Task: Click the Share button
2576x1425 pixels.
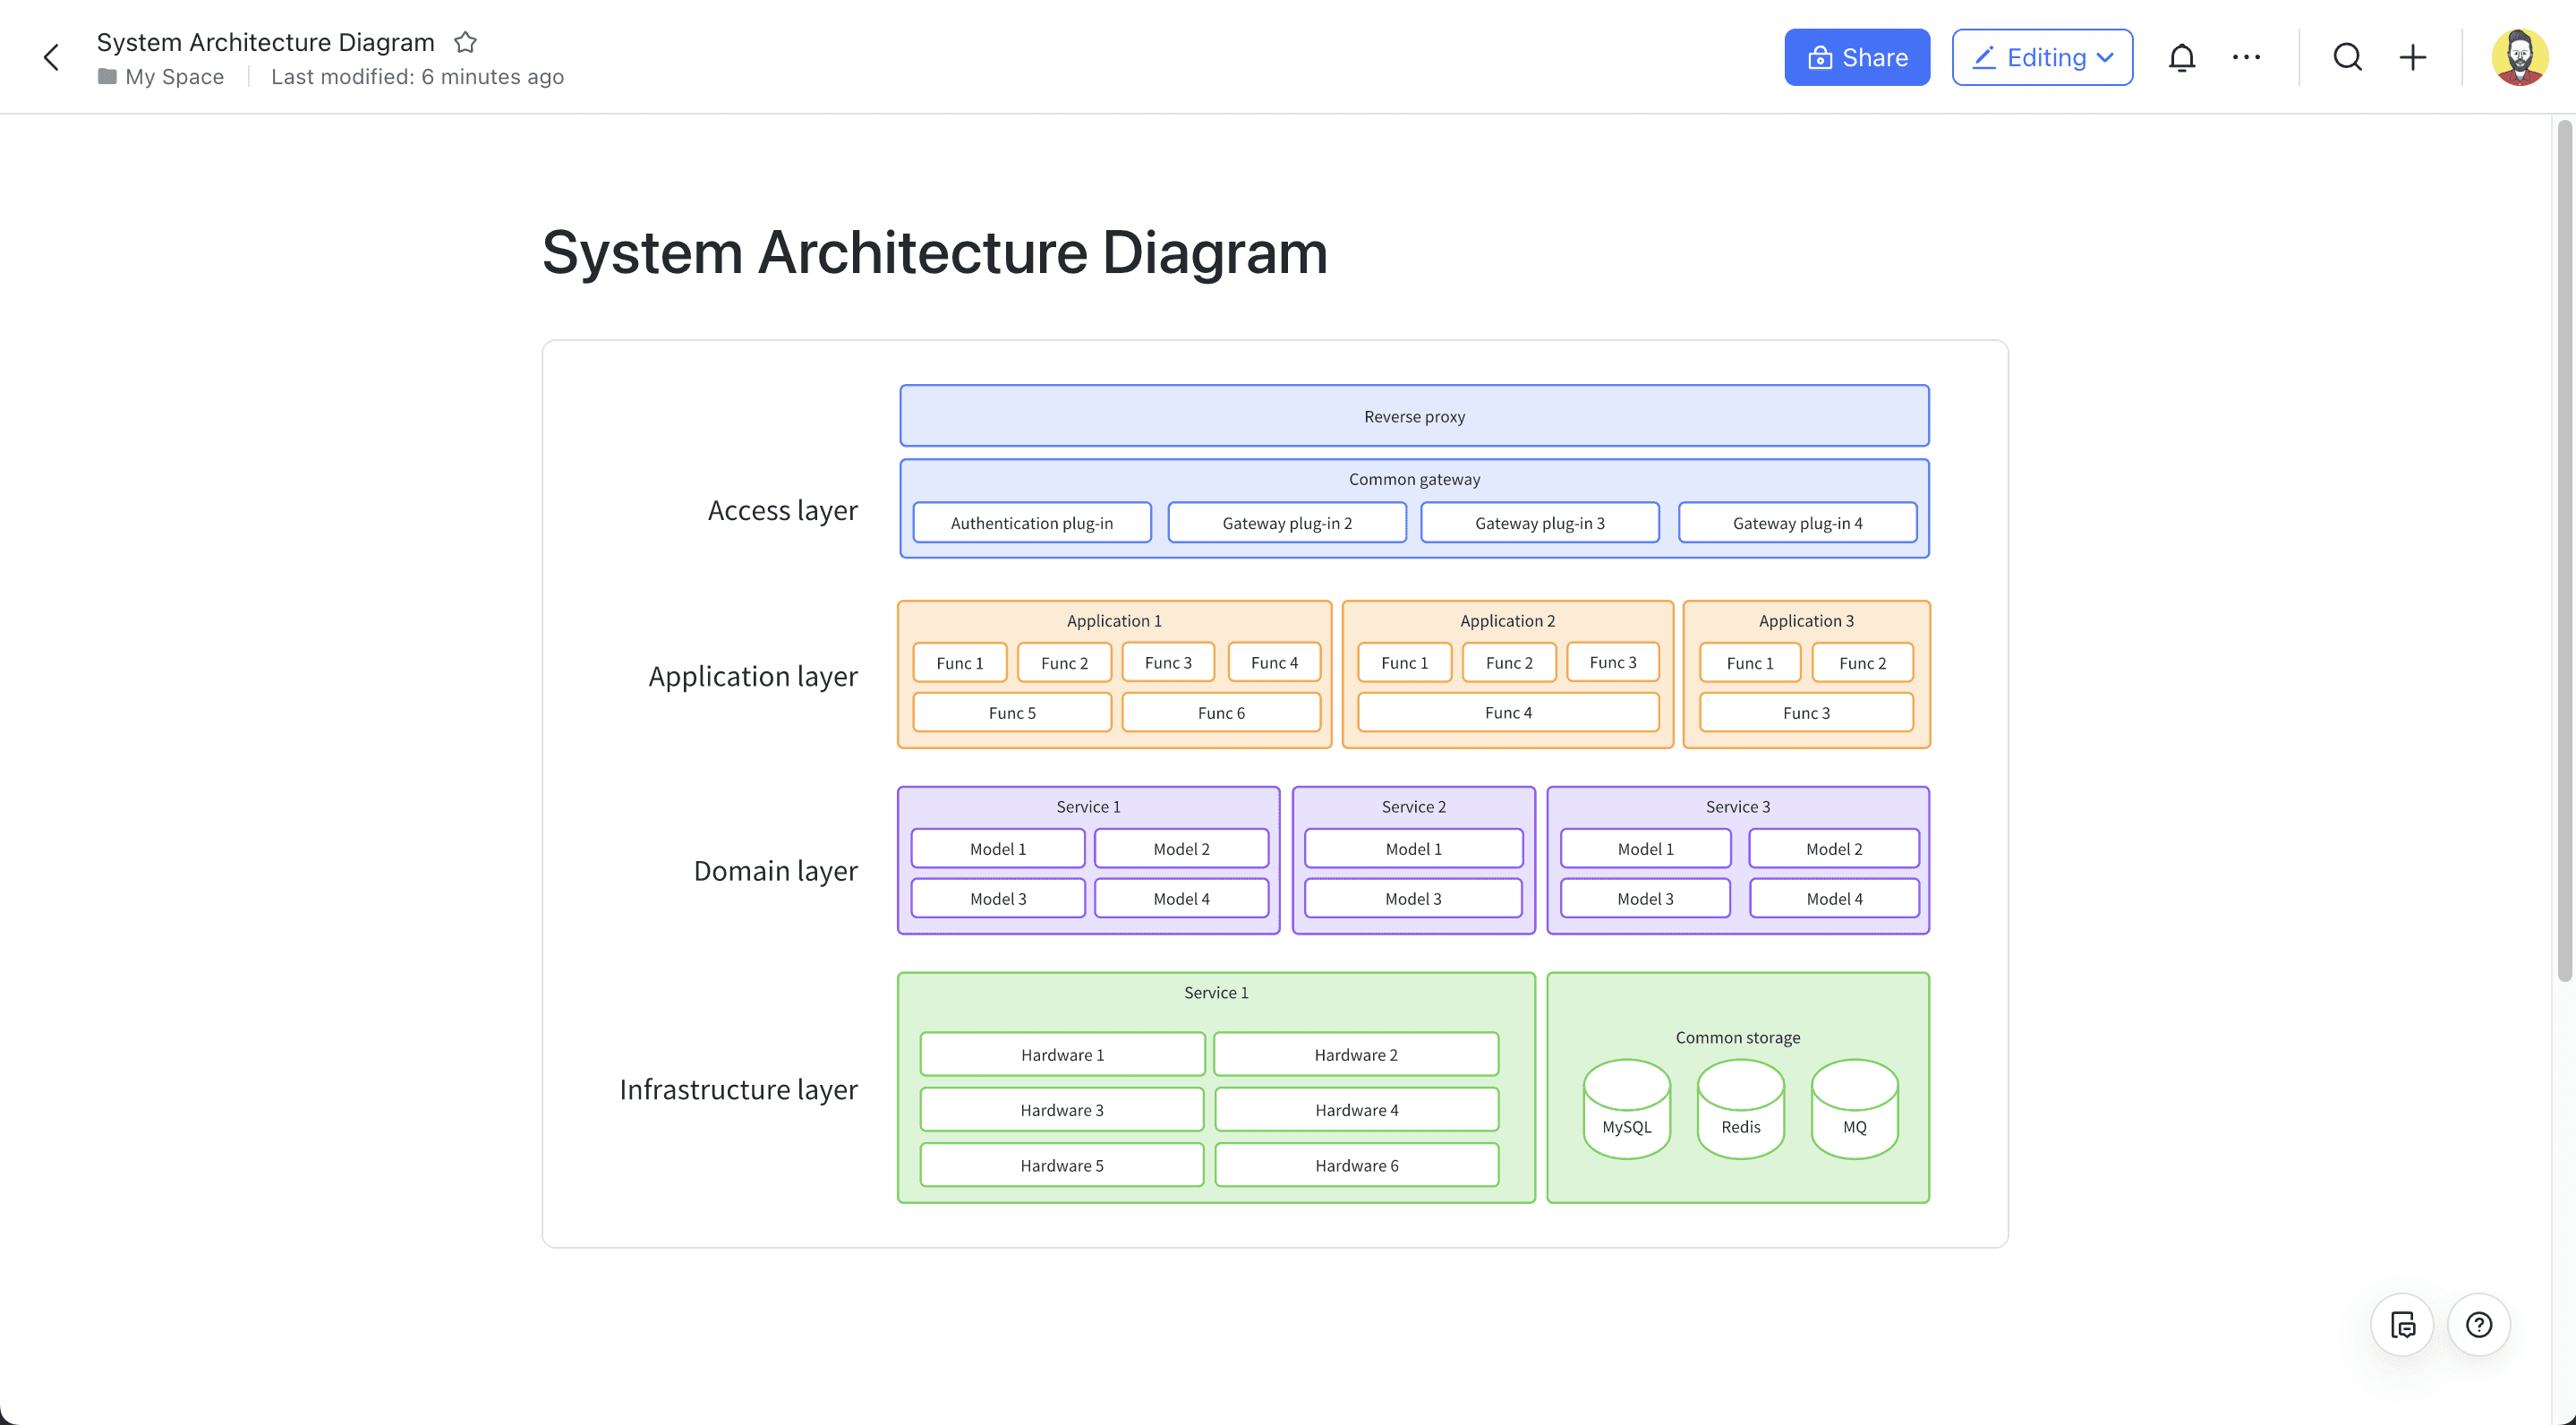Action: click(1857, 57)
